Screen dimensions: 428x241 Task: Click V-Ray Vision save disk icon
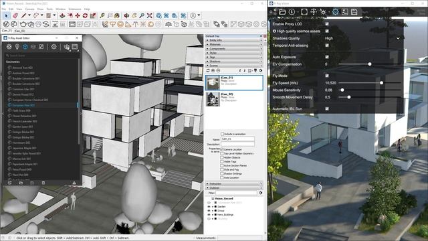point(354,12)
